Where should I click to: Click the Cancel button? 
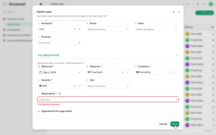[x=163, y=124]
